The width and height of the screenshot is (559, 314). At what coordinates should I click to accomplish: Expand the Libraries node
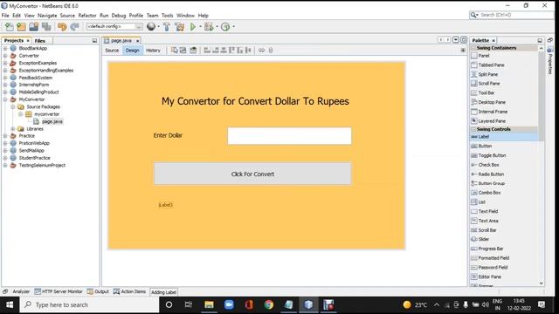pyautogui.click(x=13, y=129)
